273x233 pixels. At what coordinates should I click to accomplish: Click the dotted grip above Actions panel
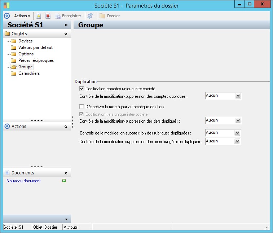click(x=37, y=120)
